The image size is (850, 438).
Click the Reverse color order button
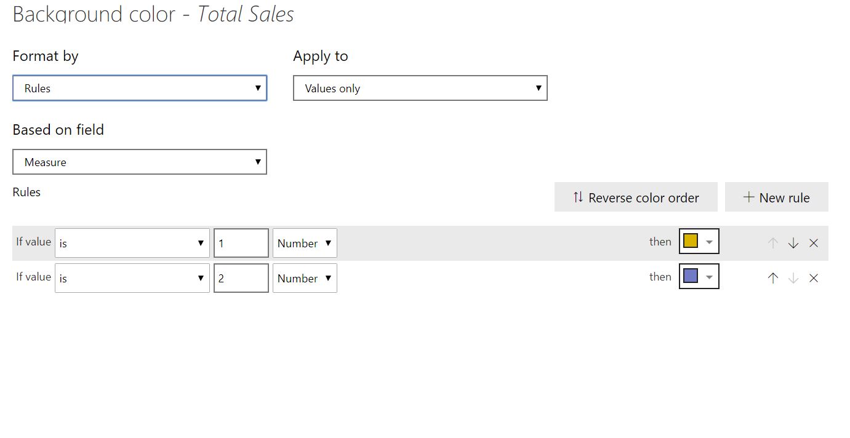(636, 197)
